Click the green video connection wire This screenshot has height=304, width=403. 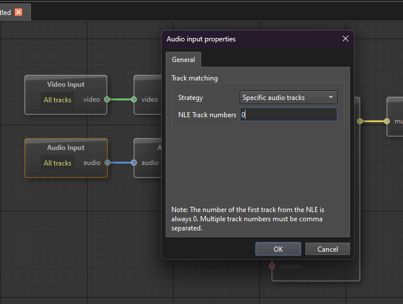coord(120,99)
